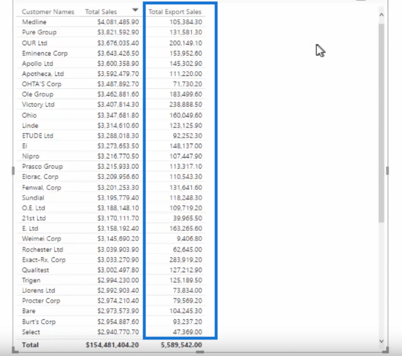Select the Prasco Group customer name
402x356 pixels.
(x=42, y=167)
